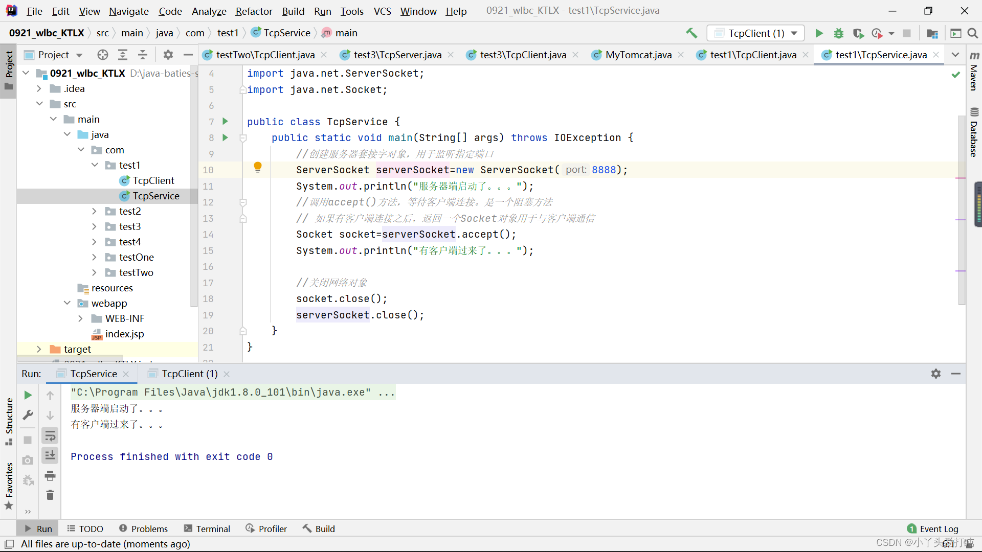Toggle the Favorites side tool window
This screenshot has height=552, width=982.
(x=9, y=486)
